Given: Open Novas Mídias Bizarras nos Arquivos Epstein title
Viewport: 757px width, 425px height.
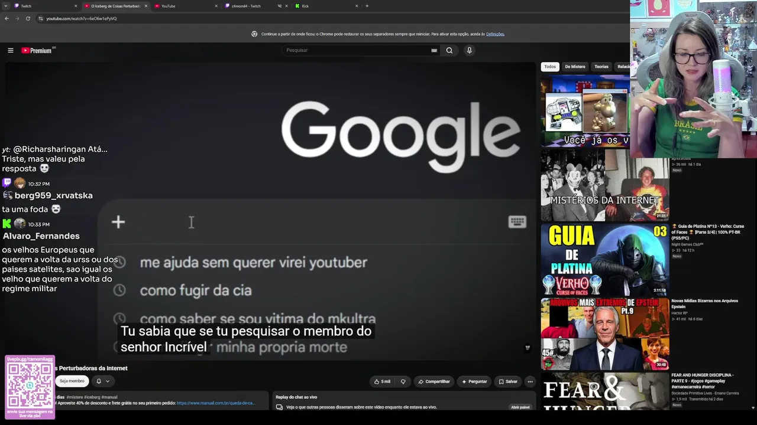Looking at the screenshot, I should [705, 303].
